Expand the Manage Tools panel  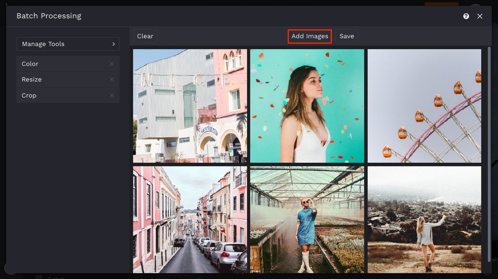tap(68, 44)
